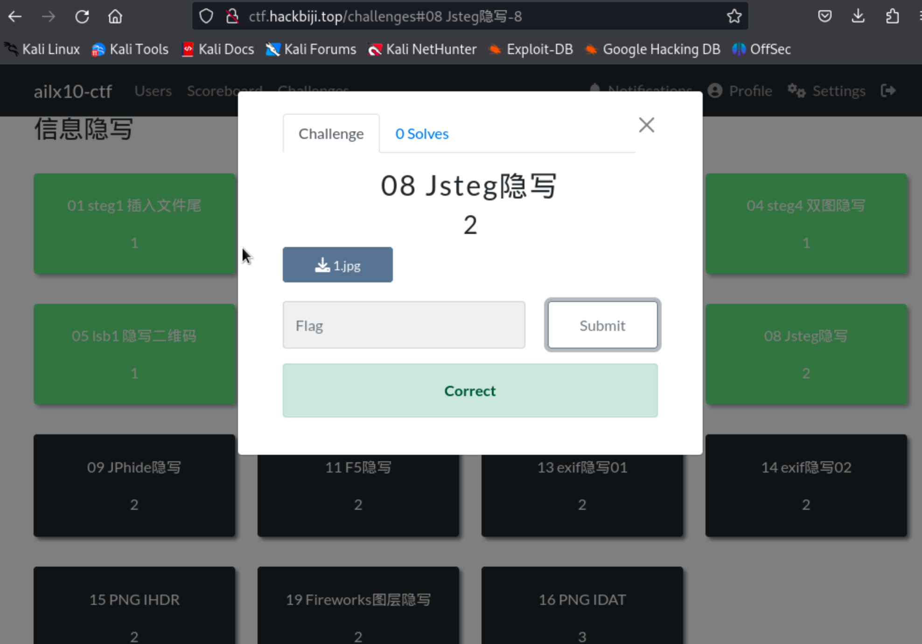Viewport: 922px width, 644px height.
Task: Submit the entered flag
Action: coord(602,325)
